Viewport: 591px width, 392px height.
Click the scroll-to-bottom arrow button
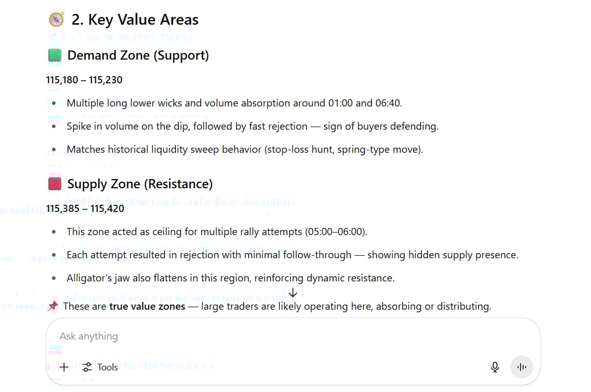[293, 293]
